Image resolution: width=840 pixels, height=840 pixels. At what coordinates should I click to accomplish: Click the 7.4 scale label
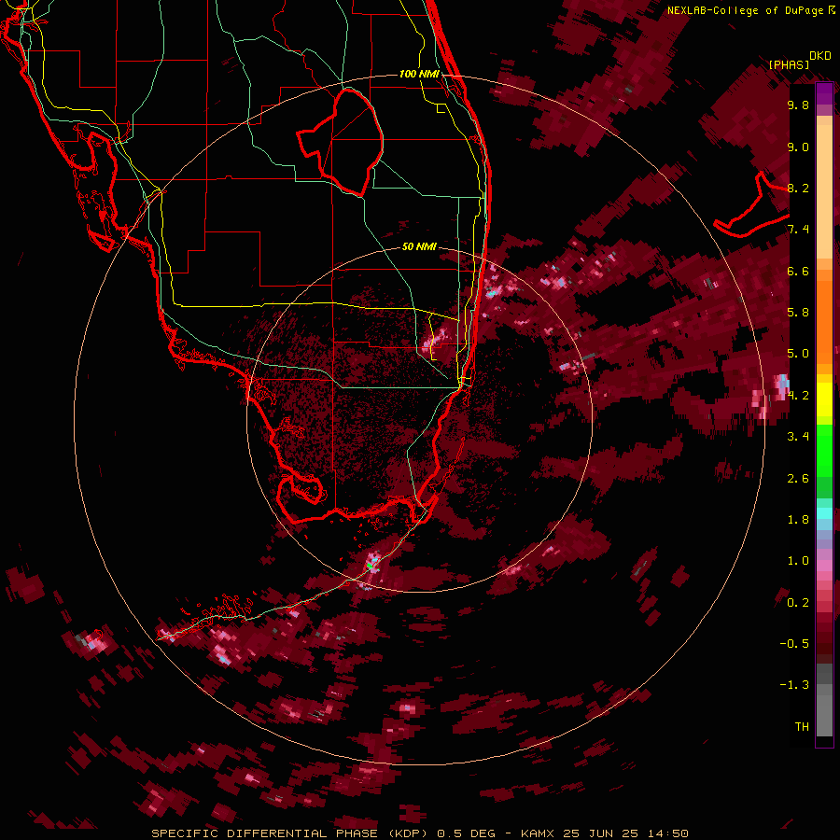[x=798, y=230]
